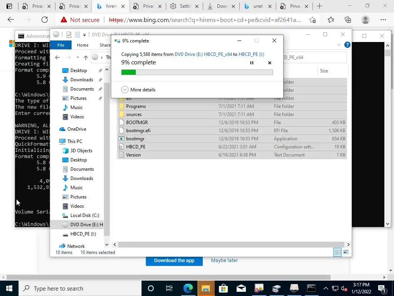Open Videos under Quick access
Image resolution: width=394 pixels, height=296 pixels.
[77, 117]
